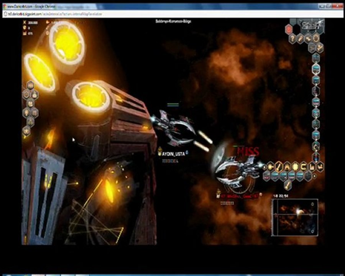The height and width of the screenshot is (276, 345).
Task: Click the dark last slot of lower action row
Action: tap(308, 176)
